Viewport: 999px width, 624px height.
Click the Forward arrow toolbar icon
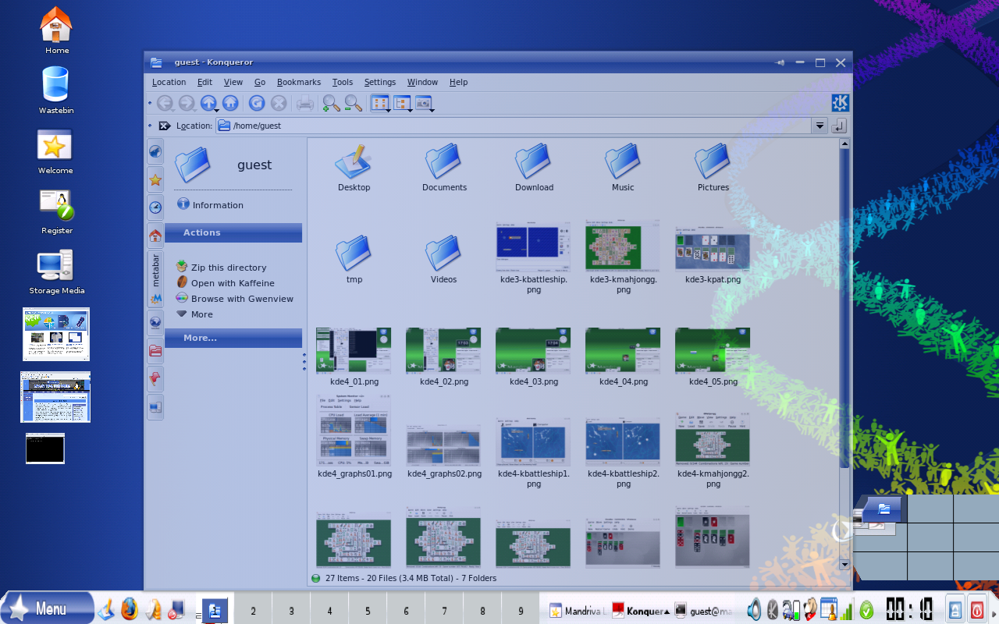[187, 103]
